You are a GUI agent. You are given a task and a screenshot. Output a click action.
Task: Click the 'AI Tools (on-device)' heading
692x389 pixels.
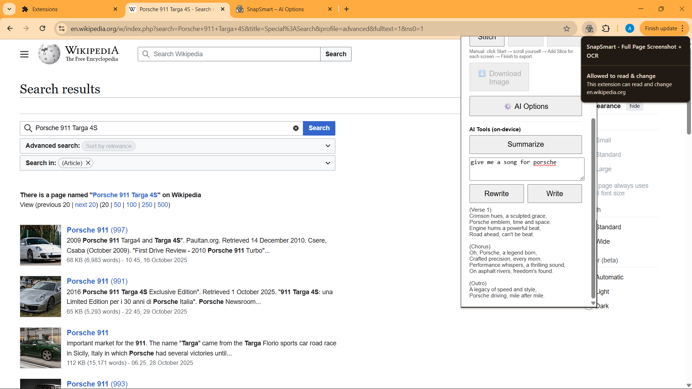tap(495, 129)
